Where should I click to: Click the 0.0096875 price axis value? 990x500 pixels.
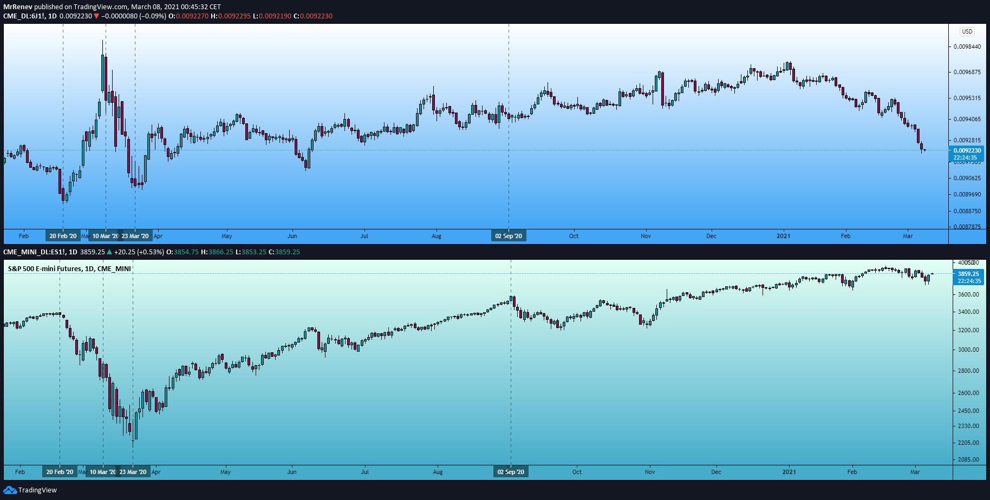tap(967, 72)
